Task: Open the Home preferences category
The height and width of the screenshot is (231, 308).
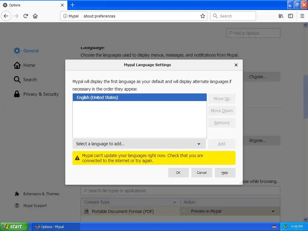Action: click(24, 65)
